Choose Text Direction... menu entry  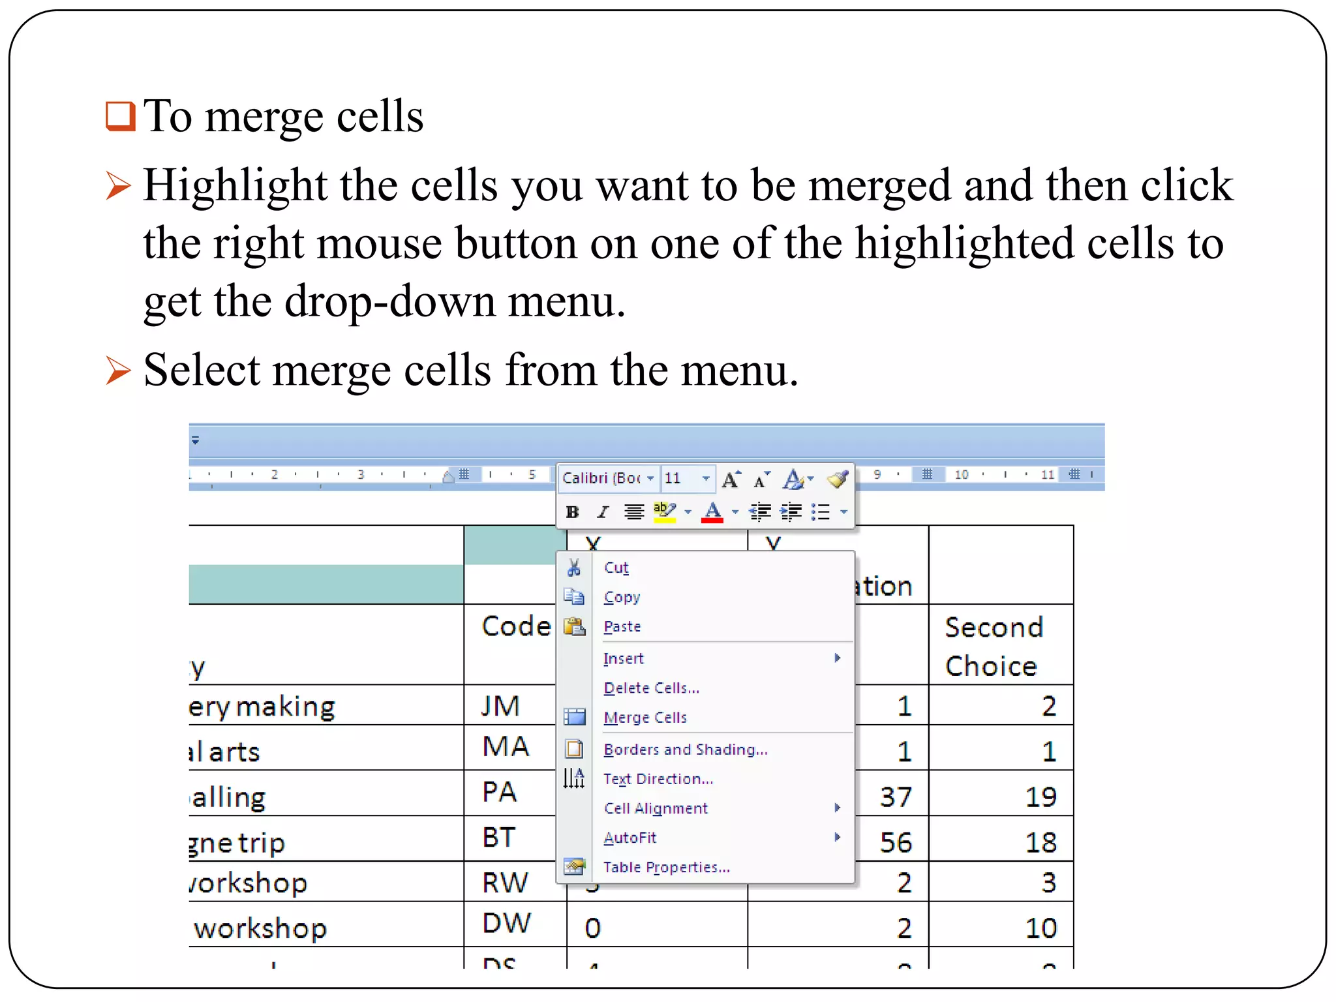pyautogui.click(x=658, y=778)
